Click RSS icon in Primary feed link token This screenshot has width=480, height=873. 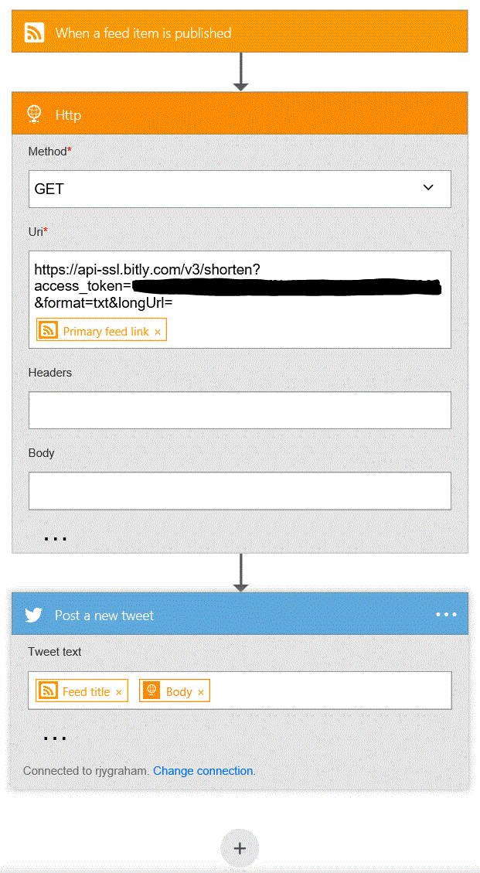pyautogui.click(x=48, y=331)
